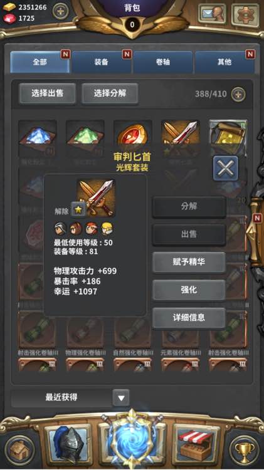Image resolution: width=264 pixels, height=470 pixels.
Task: Click the 强化 button
Action: coord(189,290)
